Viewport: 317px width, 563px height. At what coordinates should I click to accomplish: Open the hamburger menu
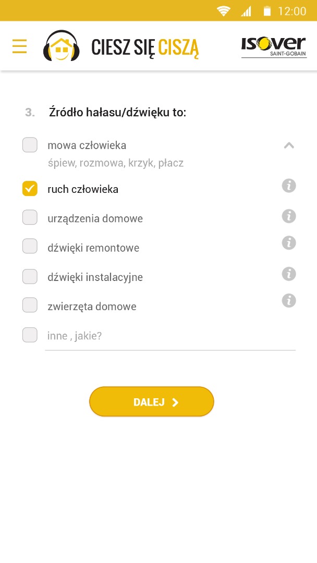pyautogui.click(x=19, y=46)
